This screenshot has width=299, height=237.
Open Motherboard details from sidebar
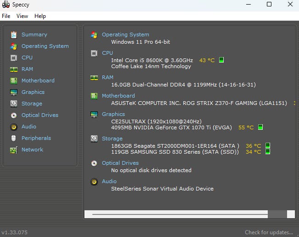[x=38, y=81]
